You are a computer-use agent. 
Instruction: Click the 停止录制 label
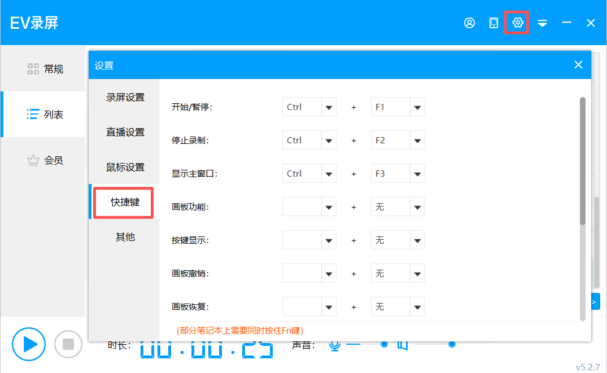point(190,141)
